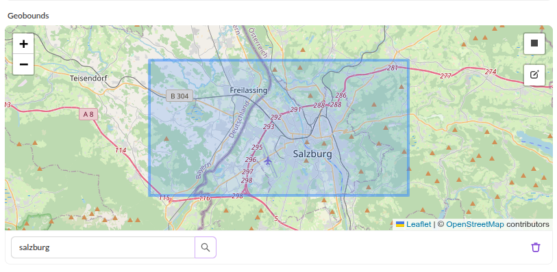Click the Salzburg city label
The height and width of the screenshot is (272, 557).
312,154
